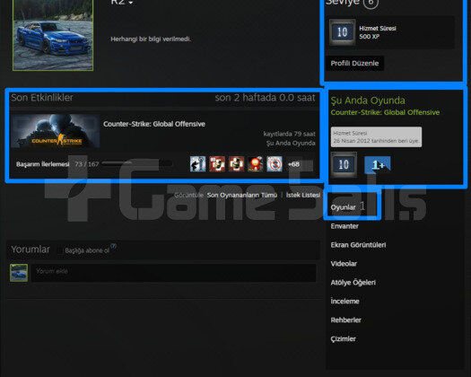Image resolution: width=471 pixels, height=377 pixels.
Task: Click the '73 / 167' achievement count
Action: click(x=86, y=164)
